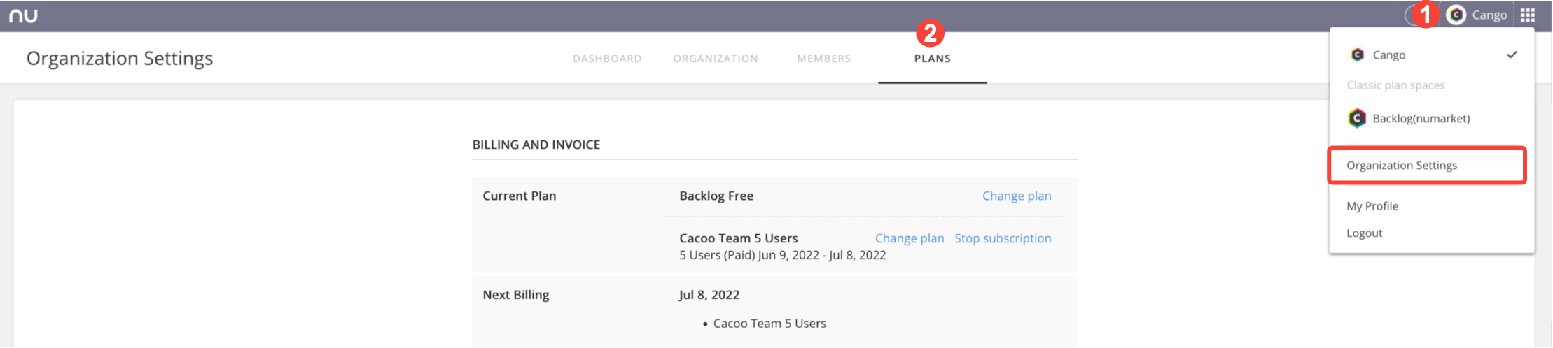Select the Plans tab
Image resolution: width=1553 pixels, height=348 pixels.
pos(933,59)
